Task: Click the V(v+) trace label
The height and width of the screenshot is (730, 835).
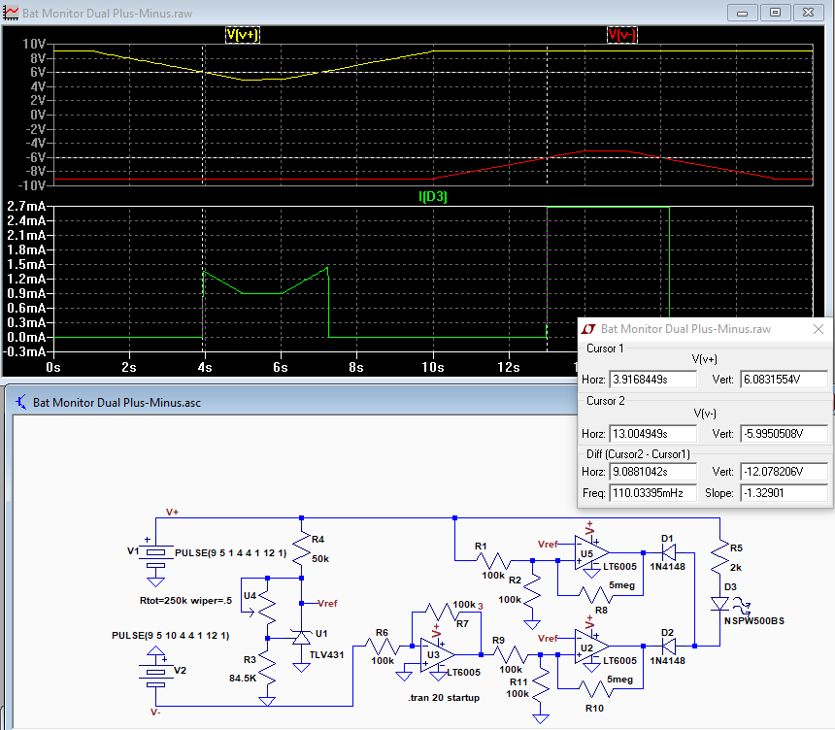Action: tap(243, 35)
